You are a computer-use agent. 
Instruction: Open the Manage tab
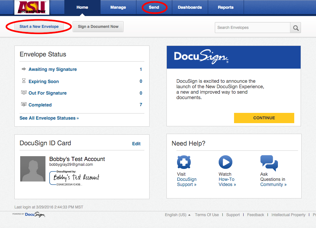tap(118, 7)
